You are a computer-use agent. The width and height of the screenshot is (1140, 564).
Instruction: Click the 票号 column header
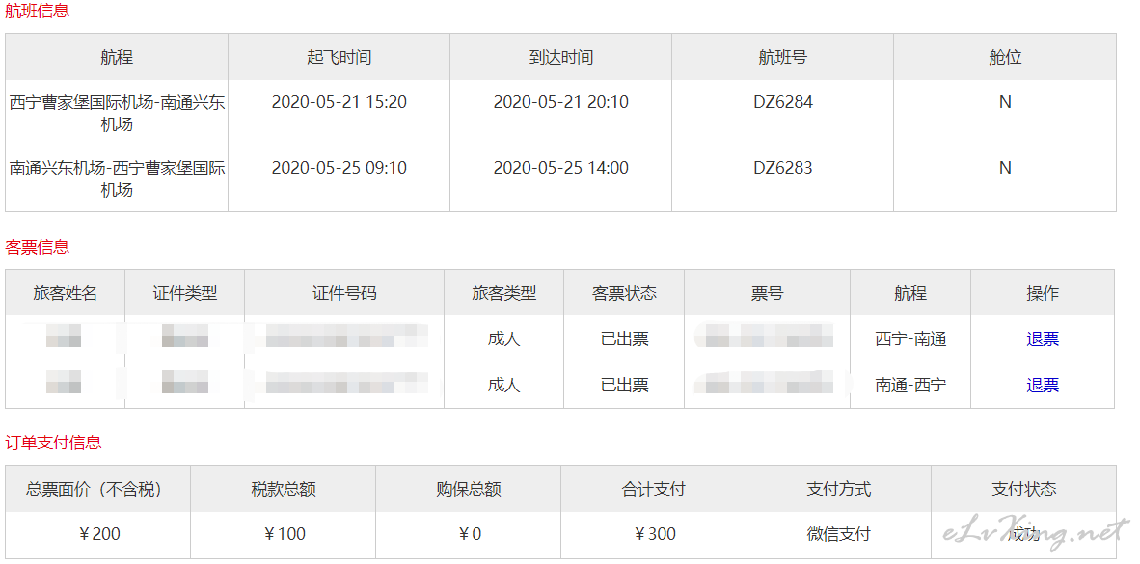[767, 294]
